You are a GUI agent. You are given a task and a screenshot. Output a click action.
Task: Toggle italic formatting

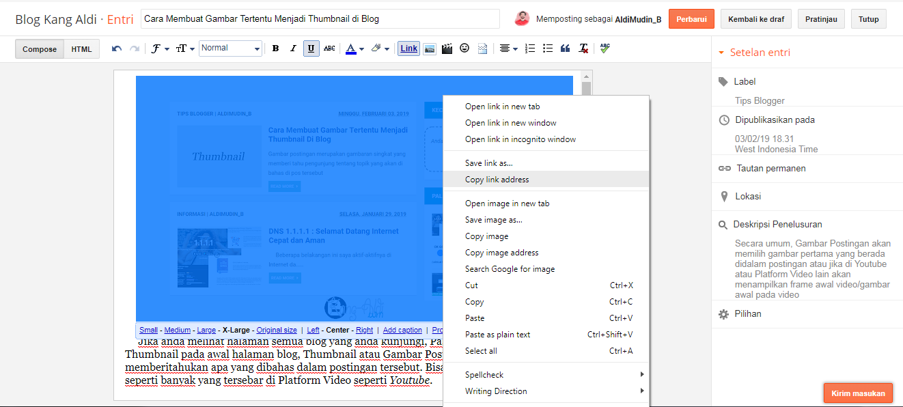coord(293,48)
